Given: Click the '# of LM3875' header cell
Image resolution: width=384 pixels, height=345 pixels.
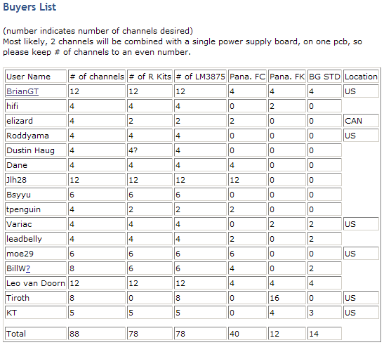Looking at the screenshot, I should [200, 77].
